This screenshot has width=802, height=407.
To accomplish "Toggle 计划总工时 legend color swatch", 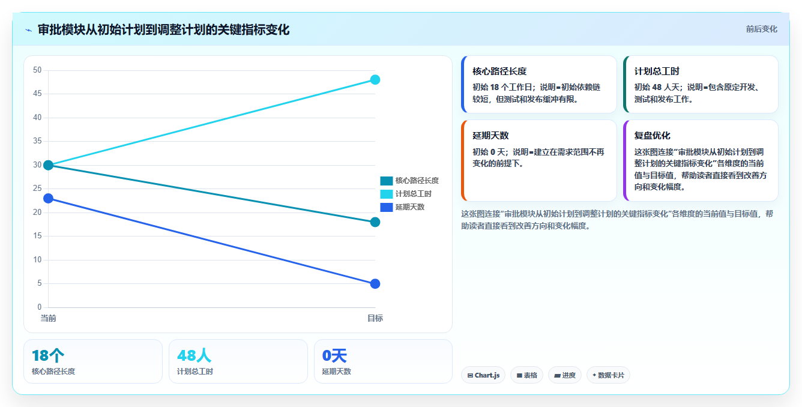I will (387, 194).
